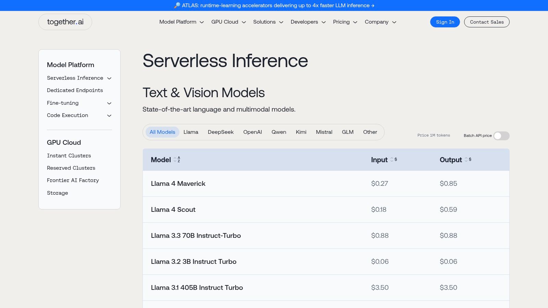This screenshot has height=308, width=548.
Task: Switch to the Qwen models tab
Action: click(x=279, y=132)
